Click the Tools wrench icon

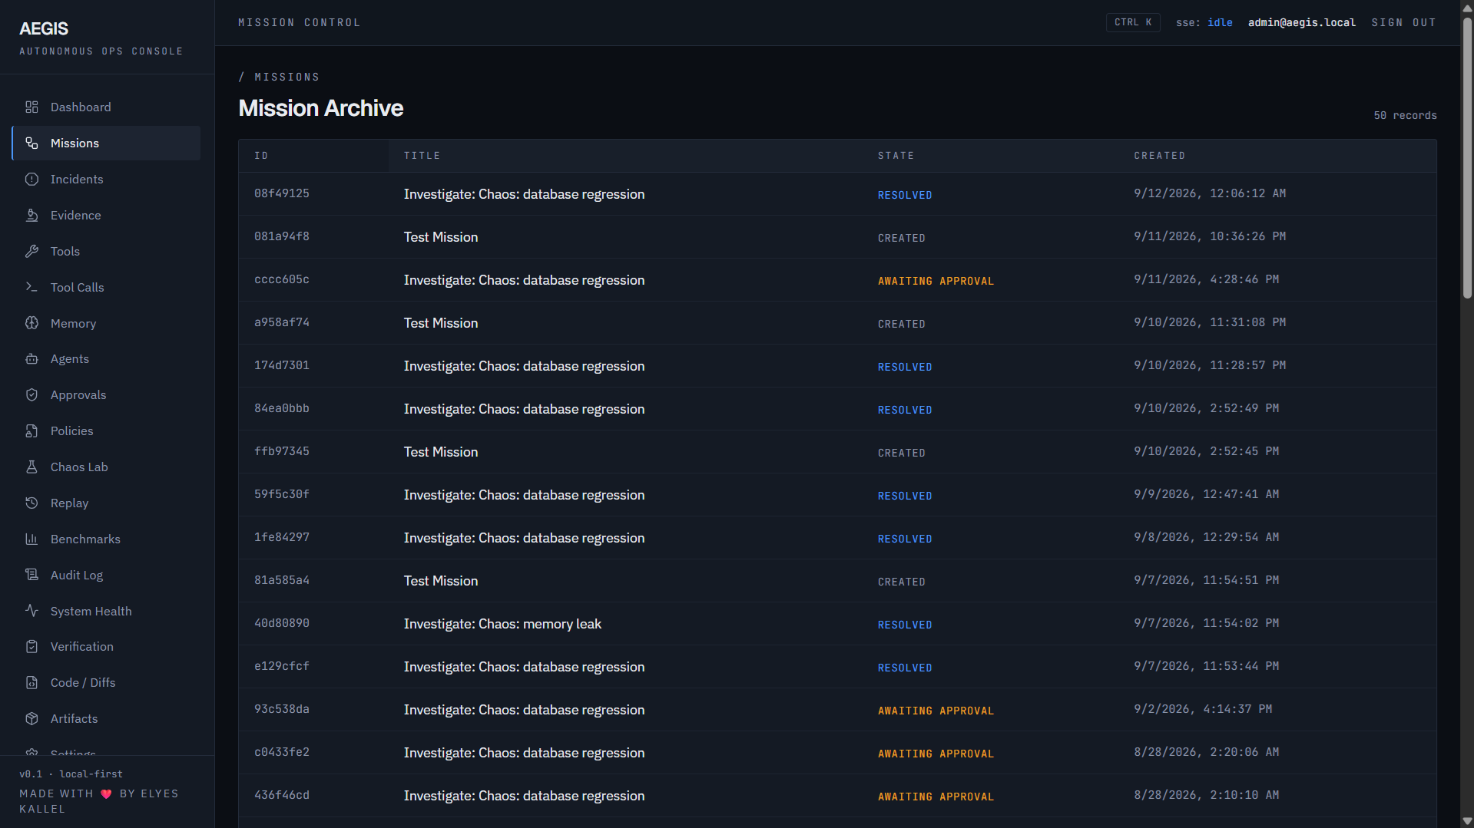31,252
